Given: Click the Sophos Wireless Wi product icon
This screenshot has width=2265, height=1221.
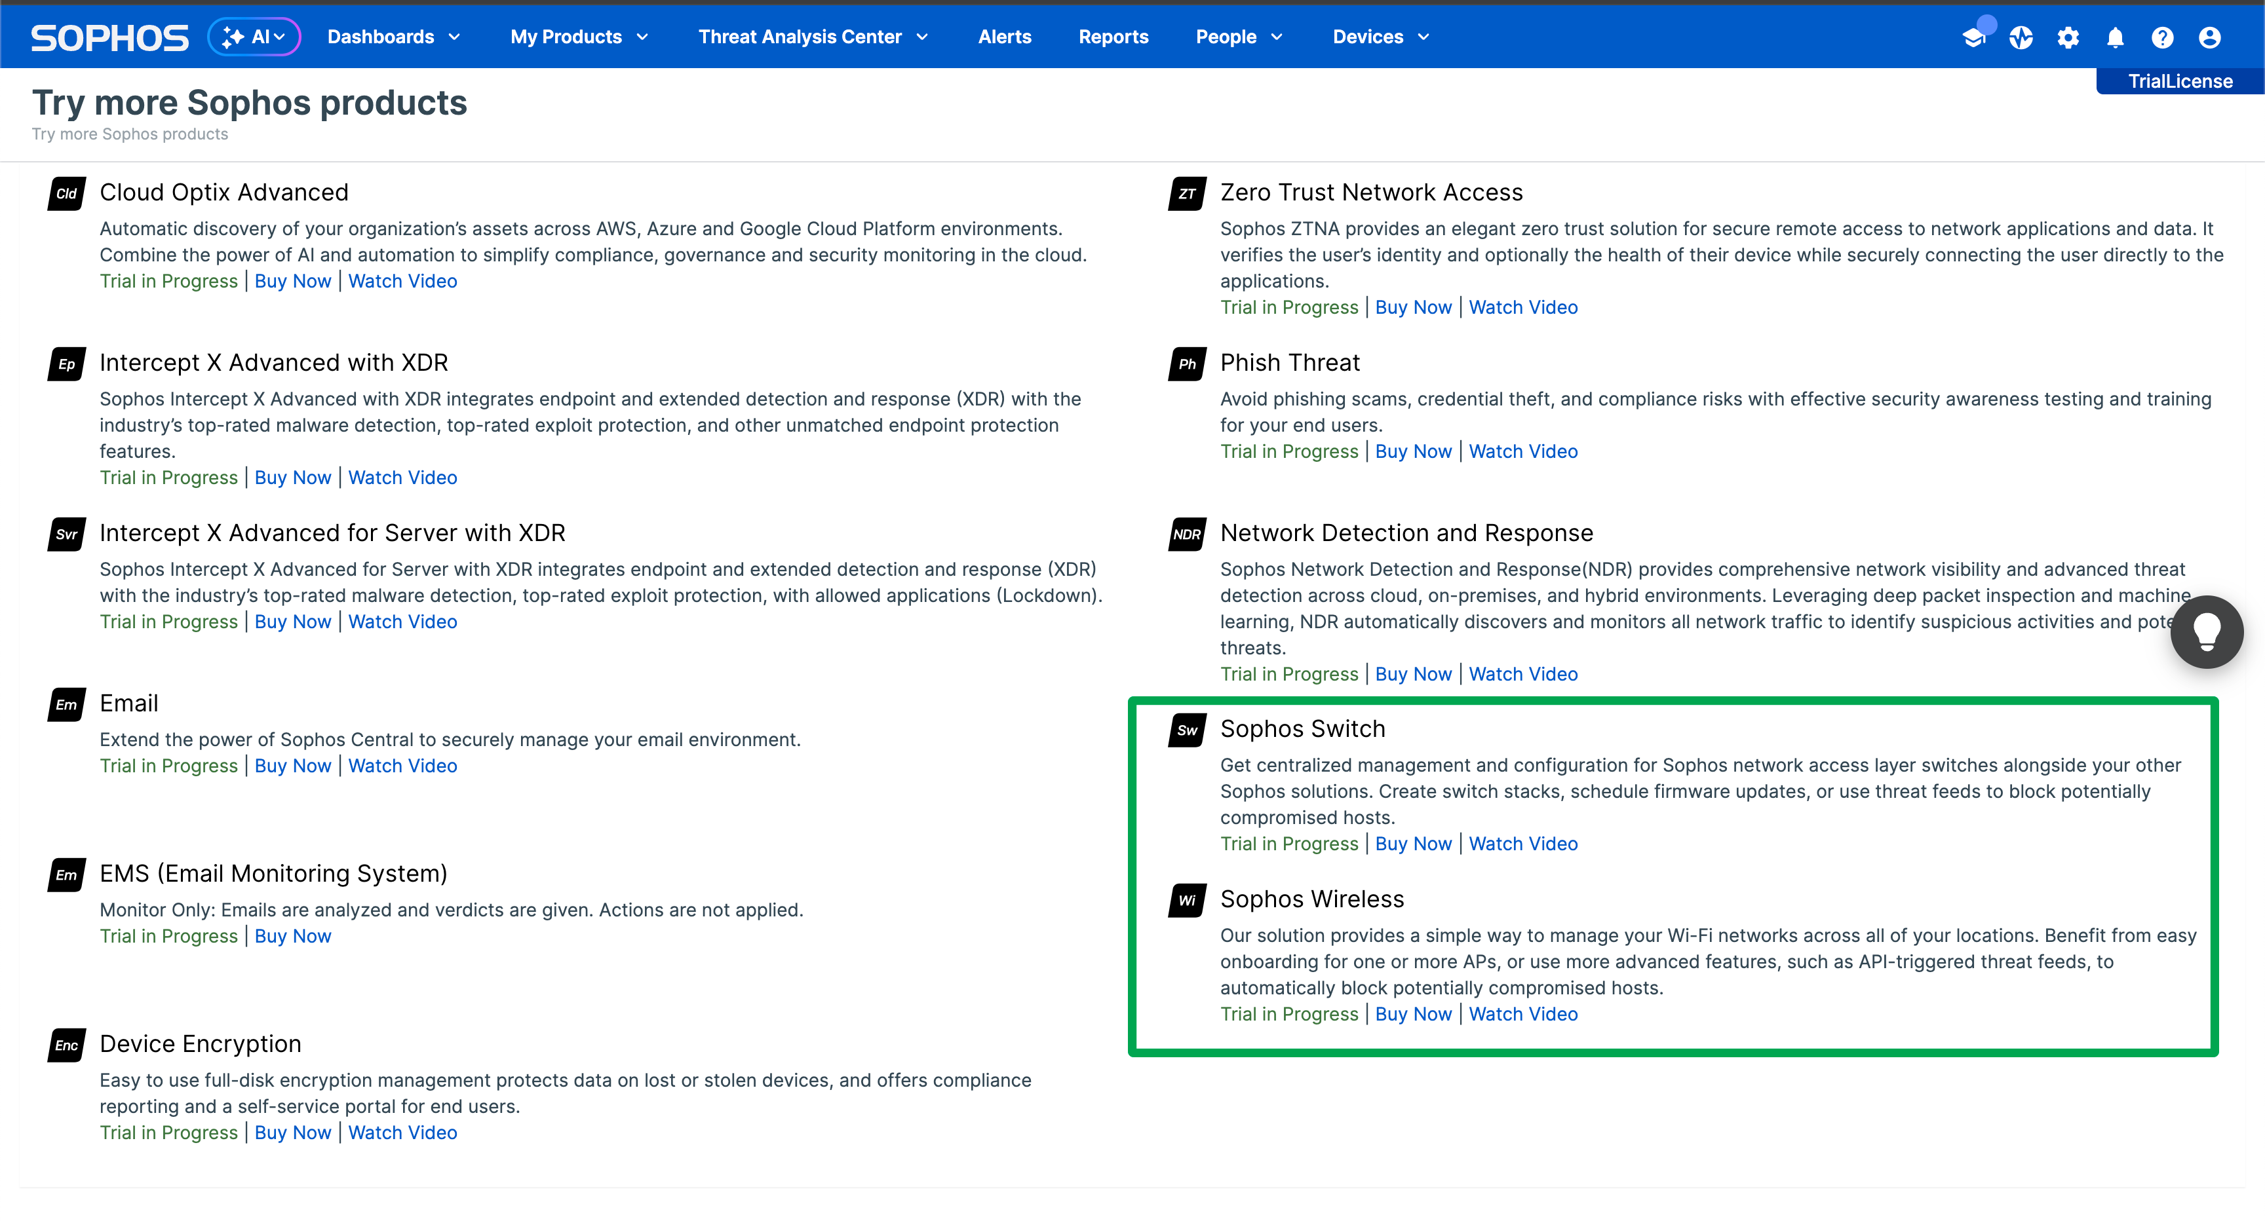Looking at the screenshot, I should coord(1187,900).
